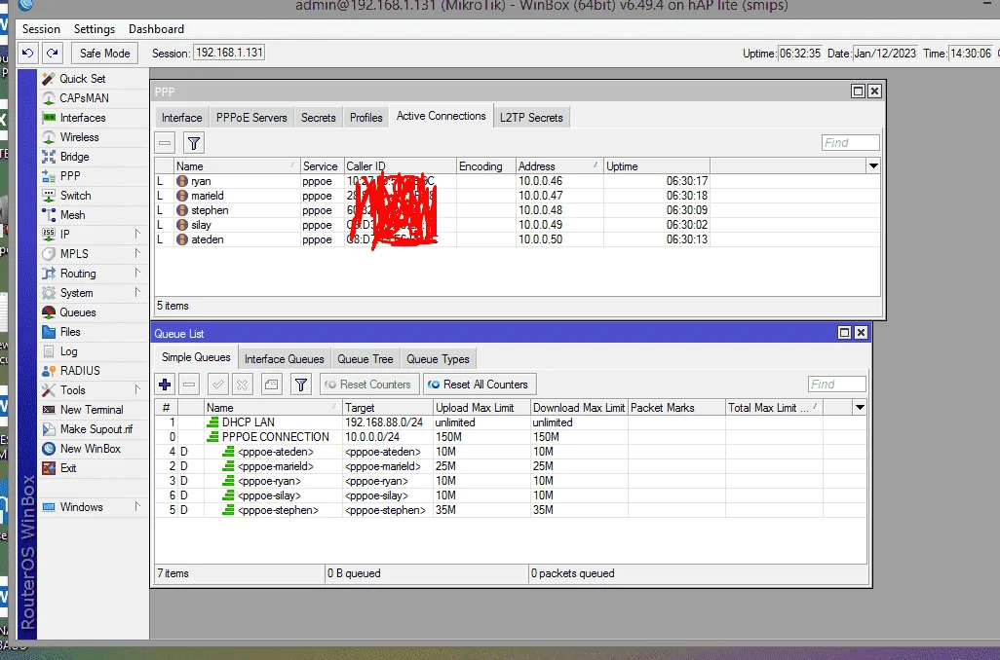The width and height of the screenshot is (1000, 660).
Task: Click filter icon in PPP window
Action: 194,143
